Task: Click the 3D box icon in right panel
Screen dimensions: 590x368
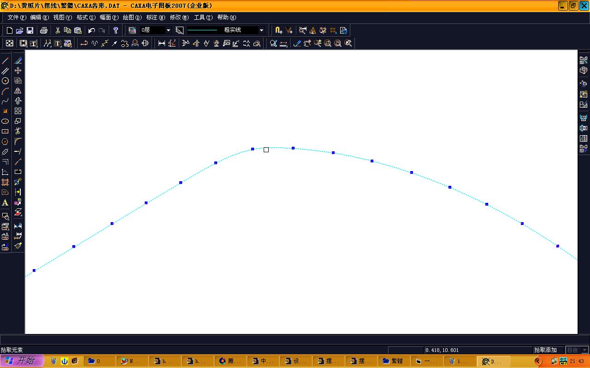Action: coord(584,70)
